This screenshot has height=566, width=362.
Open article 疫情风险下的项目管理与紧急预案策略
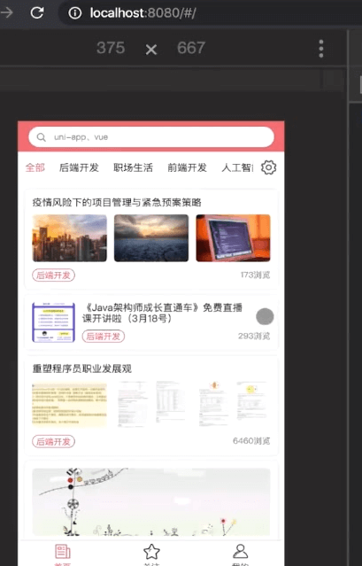117,202
